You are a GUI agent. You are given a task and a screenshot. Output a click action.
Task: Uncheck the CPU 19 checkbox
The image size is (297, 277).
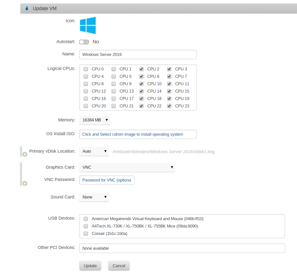click(169, 99)
